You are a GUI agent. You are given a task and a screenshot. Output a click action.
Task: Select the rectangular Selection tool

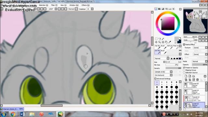click(156, 39)
